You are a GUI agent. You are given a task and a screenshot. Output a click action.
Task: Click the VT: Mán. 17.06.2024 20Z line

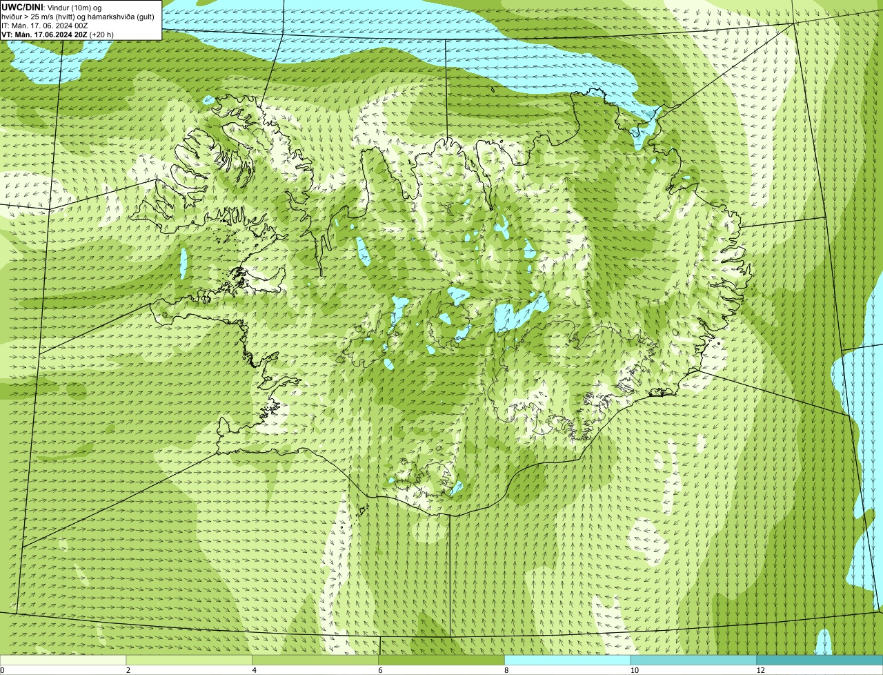click(57, 34)
